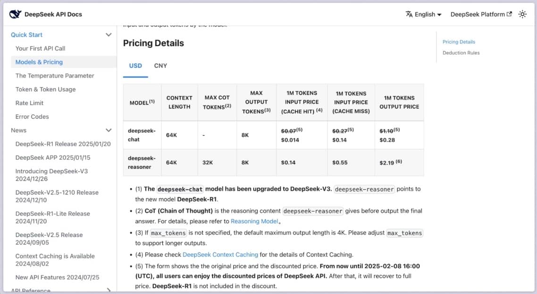Viewport: 537px width, 294px height.
Task: Toggle light/dark mode sun icon
Action: point(522,14)
